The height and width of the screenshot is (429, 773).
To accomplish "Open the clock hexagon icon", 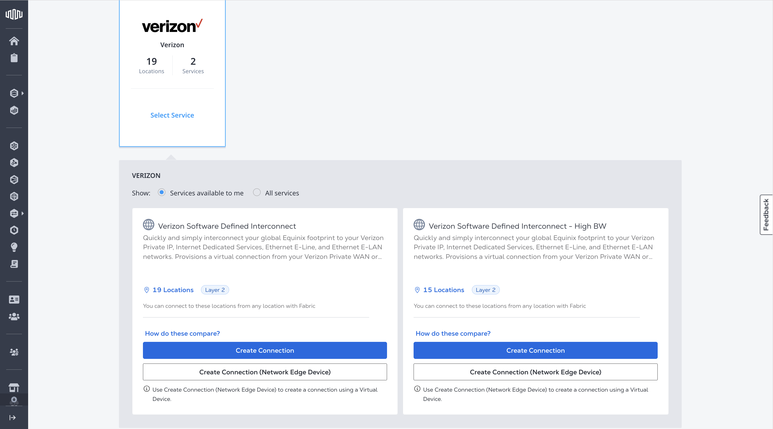I will click(x=14, y=230).
